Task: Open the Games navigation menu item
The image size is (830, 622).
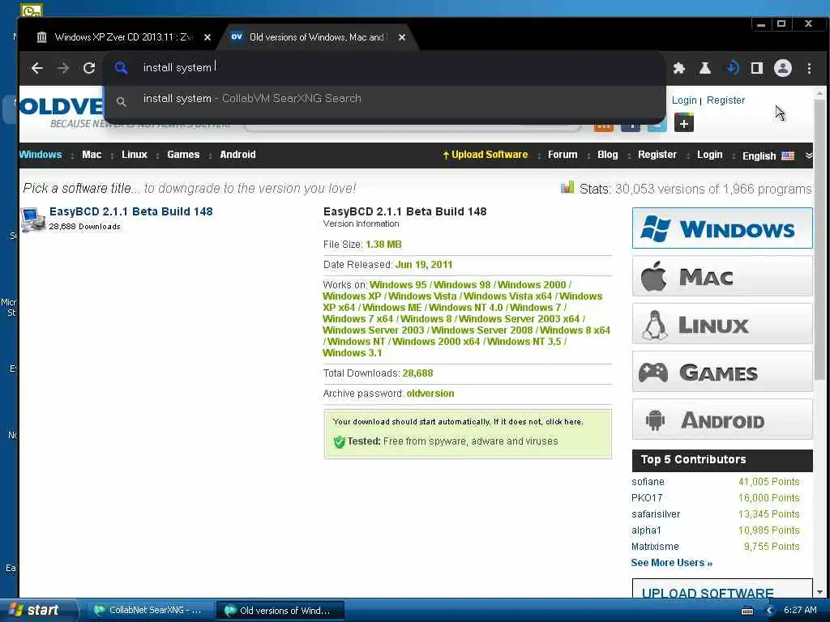Action: pyautogui.click(x=183, y=155)
